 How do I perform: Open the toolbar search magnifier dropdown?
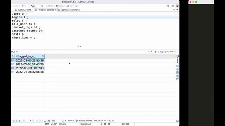click(77, 6)
